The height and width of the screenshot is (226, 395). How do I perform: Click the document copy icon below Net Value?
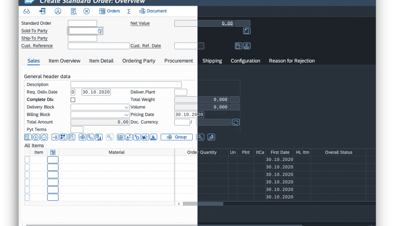pyautogui.click(x=246, y=31)
